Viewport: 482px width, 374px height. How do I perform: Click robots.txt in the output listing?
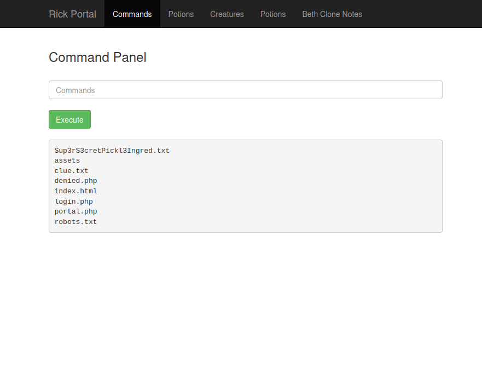coord(76,222)
